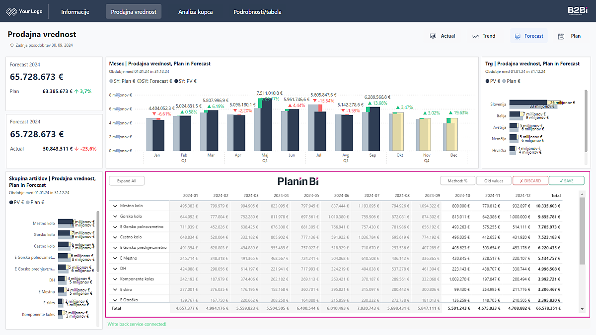The image size is (596, 335).
Task: Expand the DH row
Action: [x=115, y=269]
